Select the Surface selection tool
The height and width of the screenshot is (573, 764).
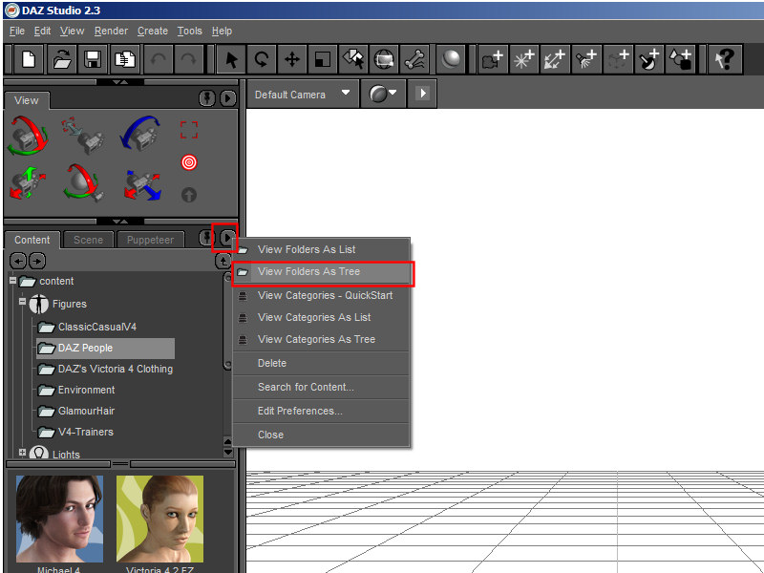[x=353, y=59]
